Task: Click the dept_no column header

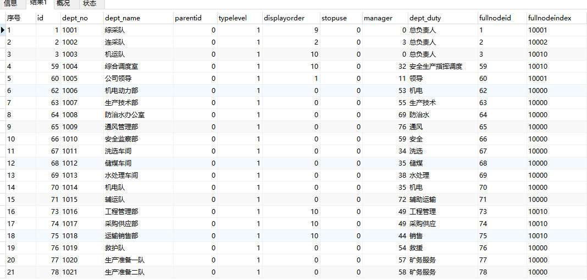Action: pos(82,18)
